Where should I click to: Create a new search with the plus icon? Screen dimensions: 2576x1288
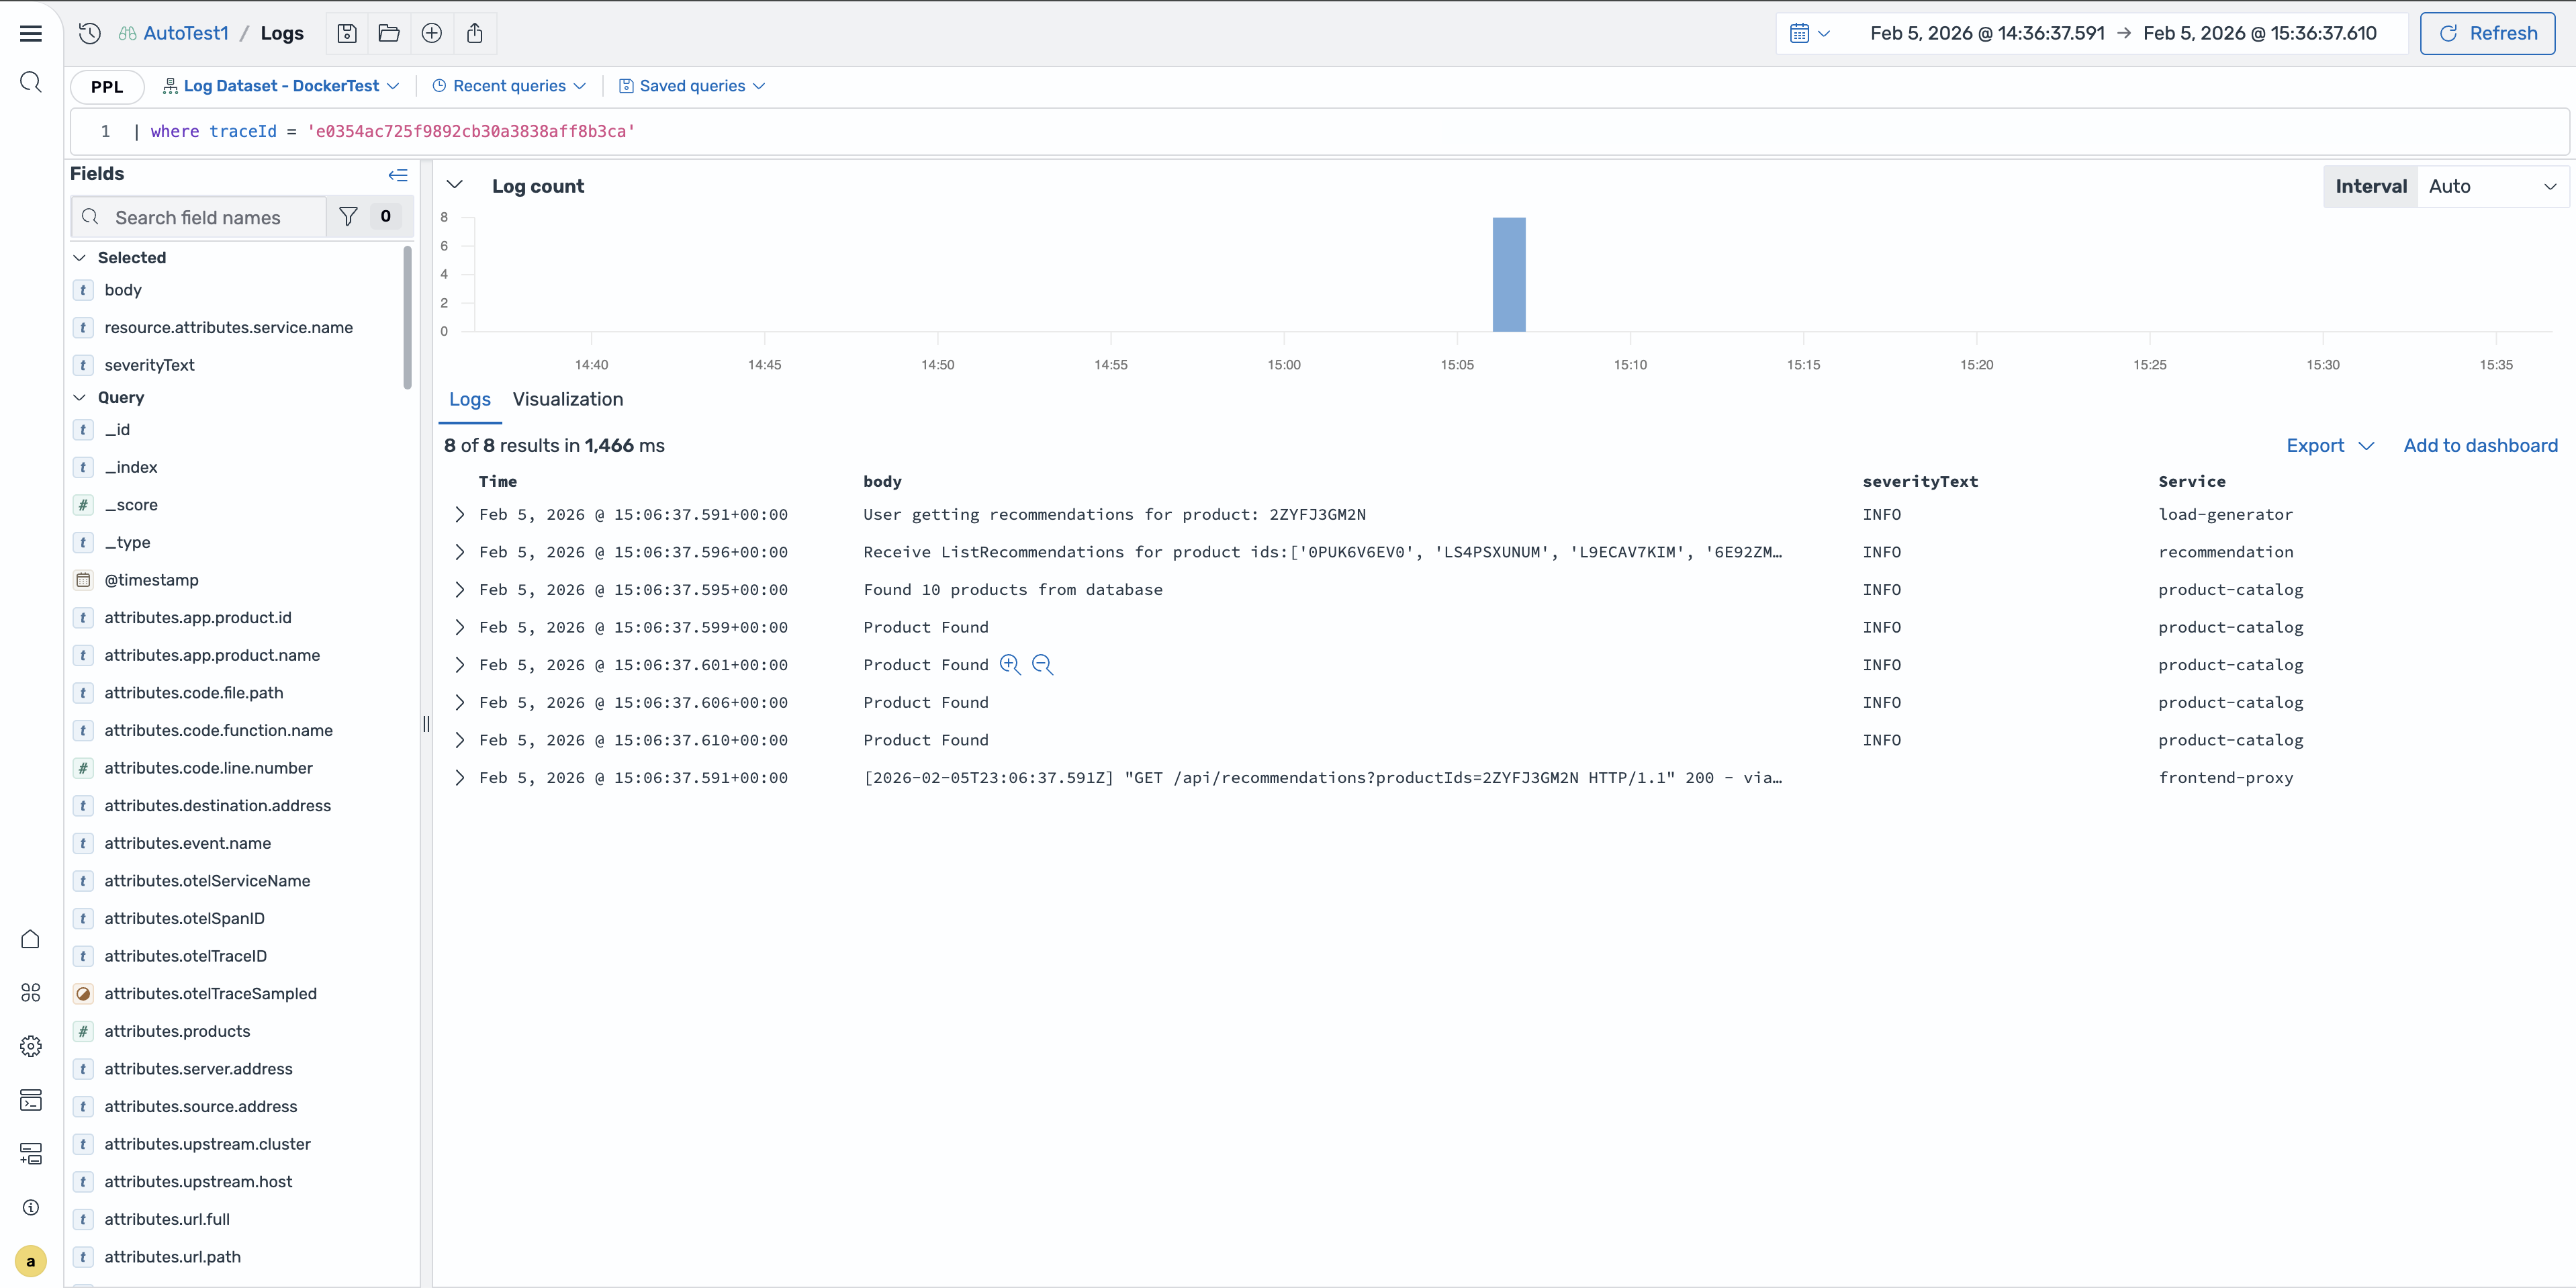tap(432, 33)
